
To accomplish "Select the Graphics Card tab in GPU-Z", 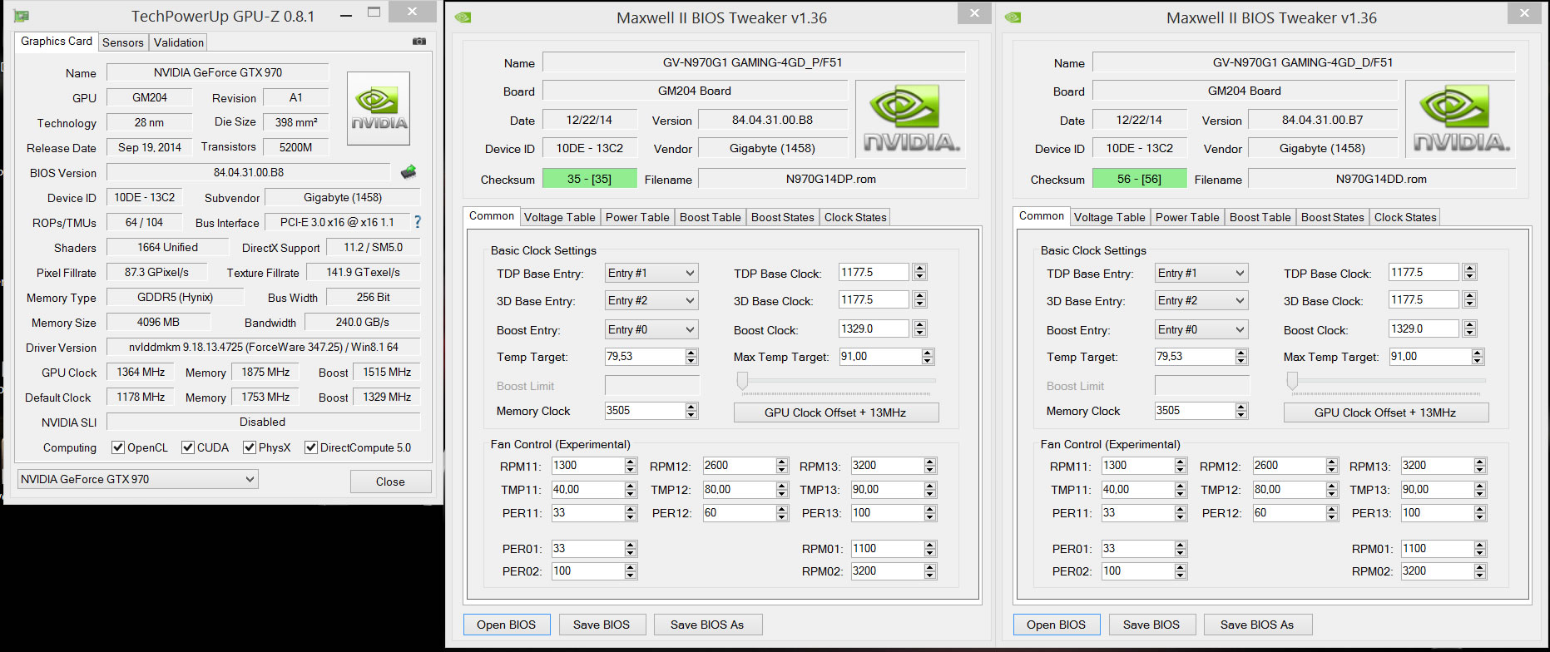I will pyautogui.click(x=57, y=41).
